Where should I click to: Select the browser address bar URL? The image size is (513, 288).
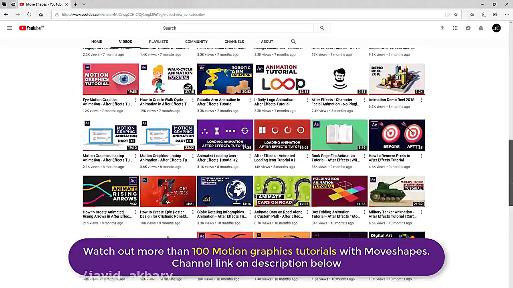coord(133,14)
